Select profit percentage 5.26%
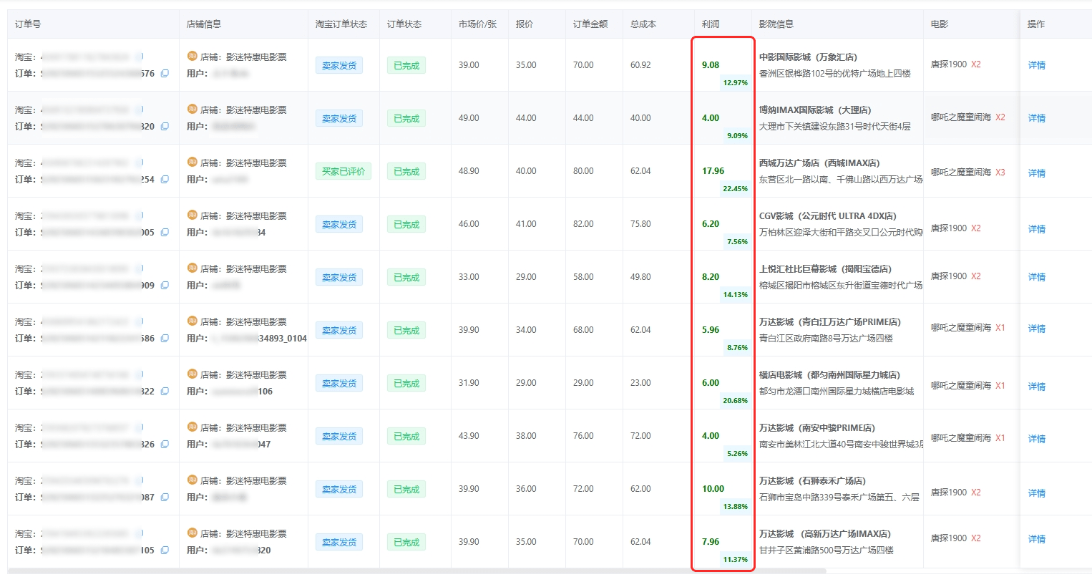Screen dimensions: 1092x577 coord(737,454)
